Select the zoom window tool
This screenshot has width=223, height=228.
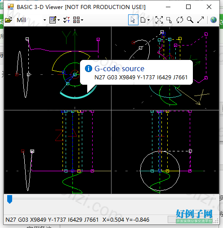[x=169, y=20]
